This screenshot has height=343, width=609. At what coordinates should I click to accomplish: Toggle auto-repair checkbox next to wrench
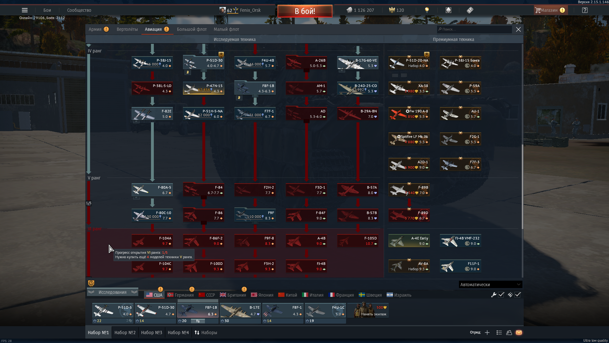[501, 295]
